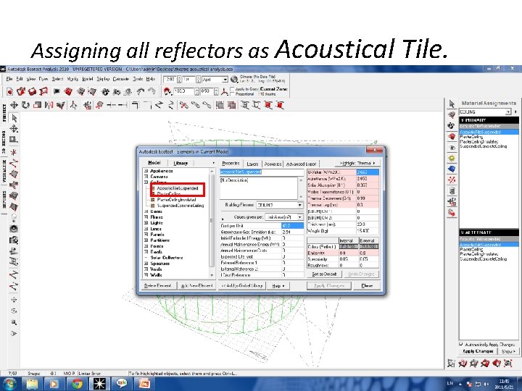
Task: Select the Scale icon in modify toolbar
Action: 37,105
